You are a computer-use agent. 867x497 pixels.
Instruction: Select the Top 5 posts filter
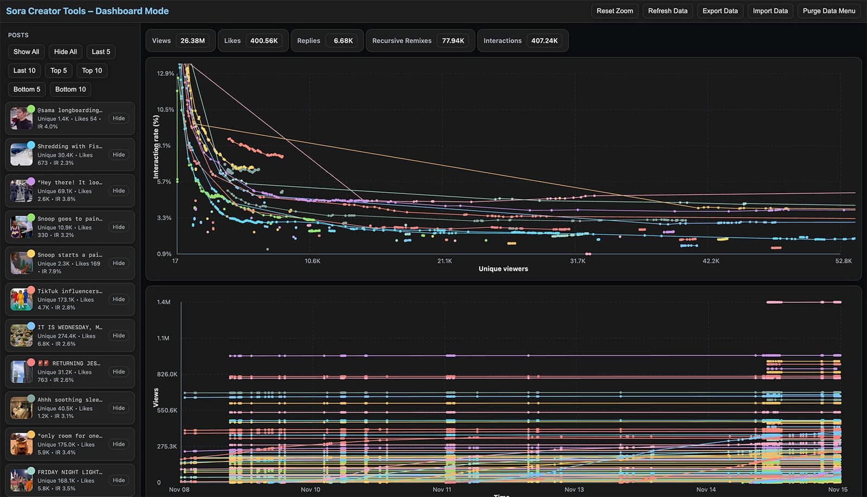click(x=59, y=70)
